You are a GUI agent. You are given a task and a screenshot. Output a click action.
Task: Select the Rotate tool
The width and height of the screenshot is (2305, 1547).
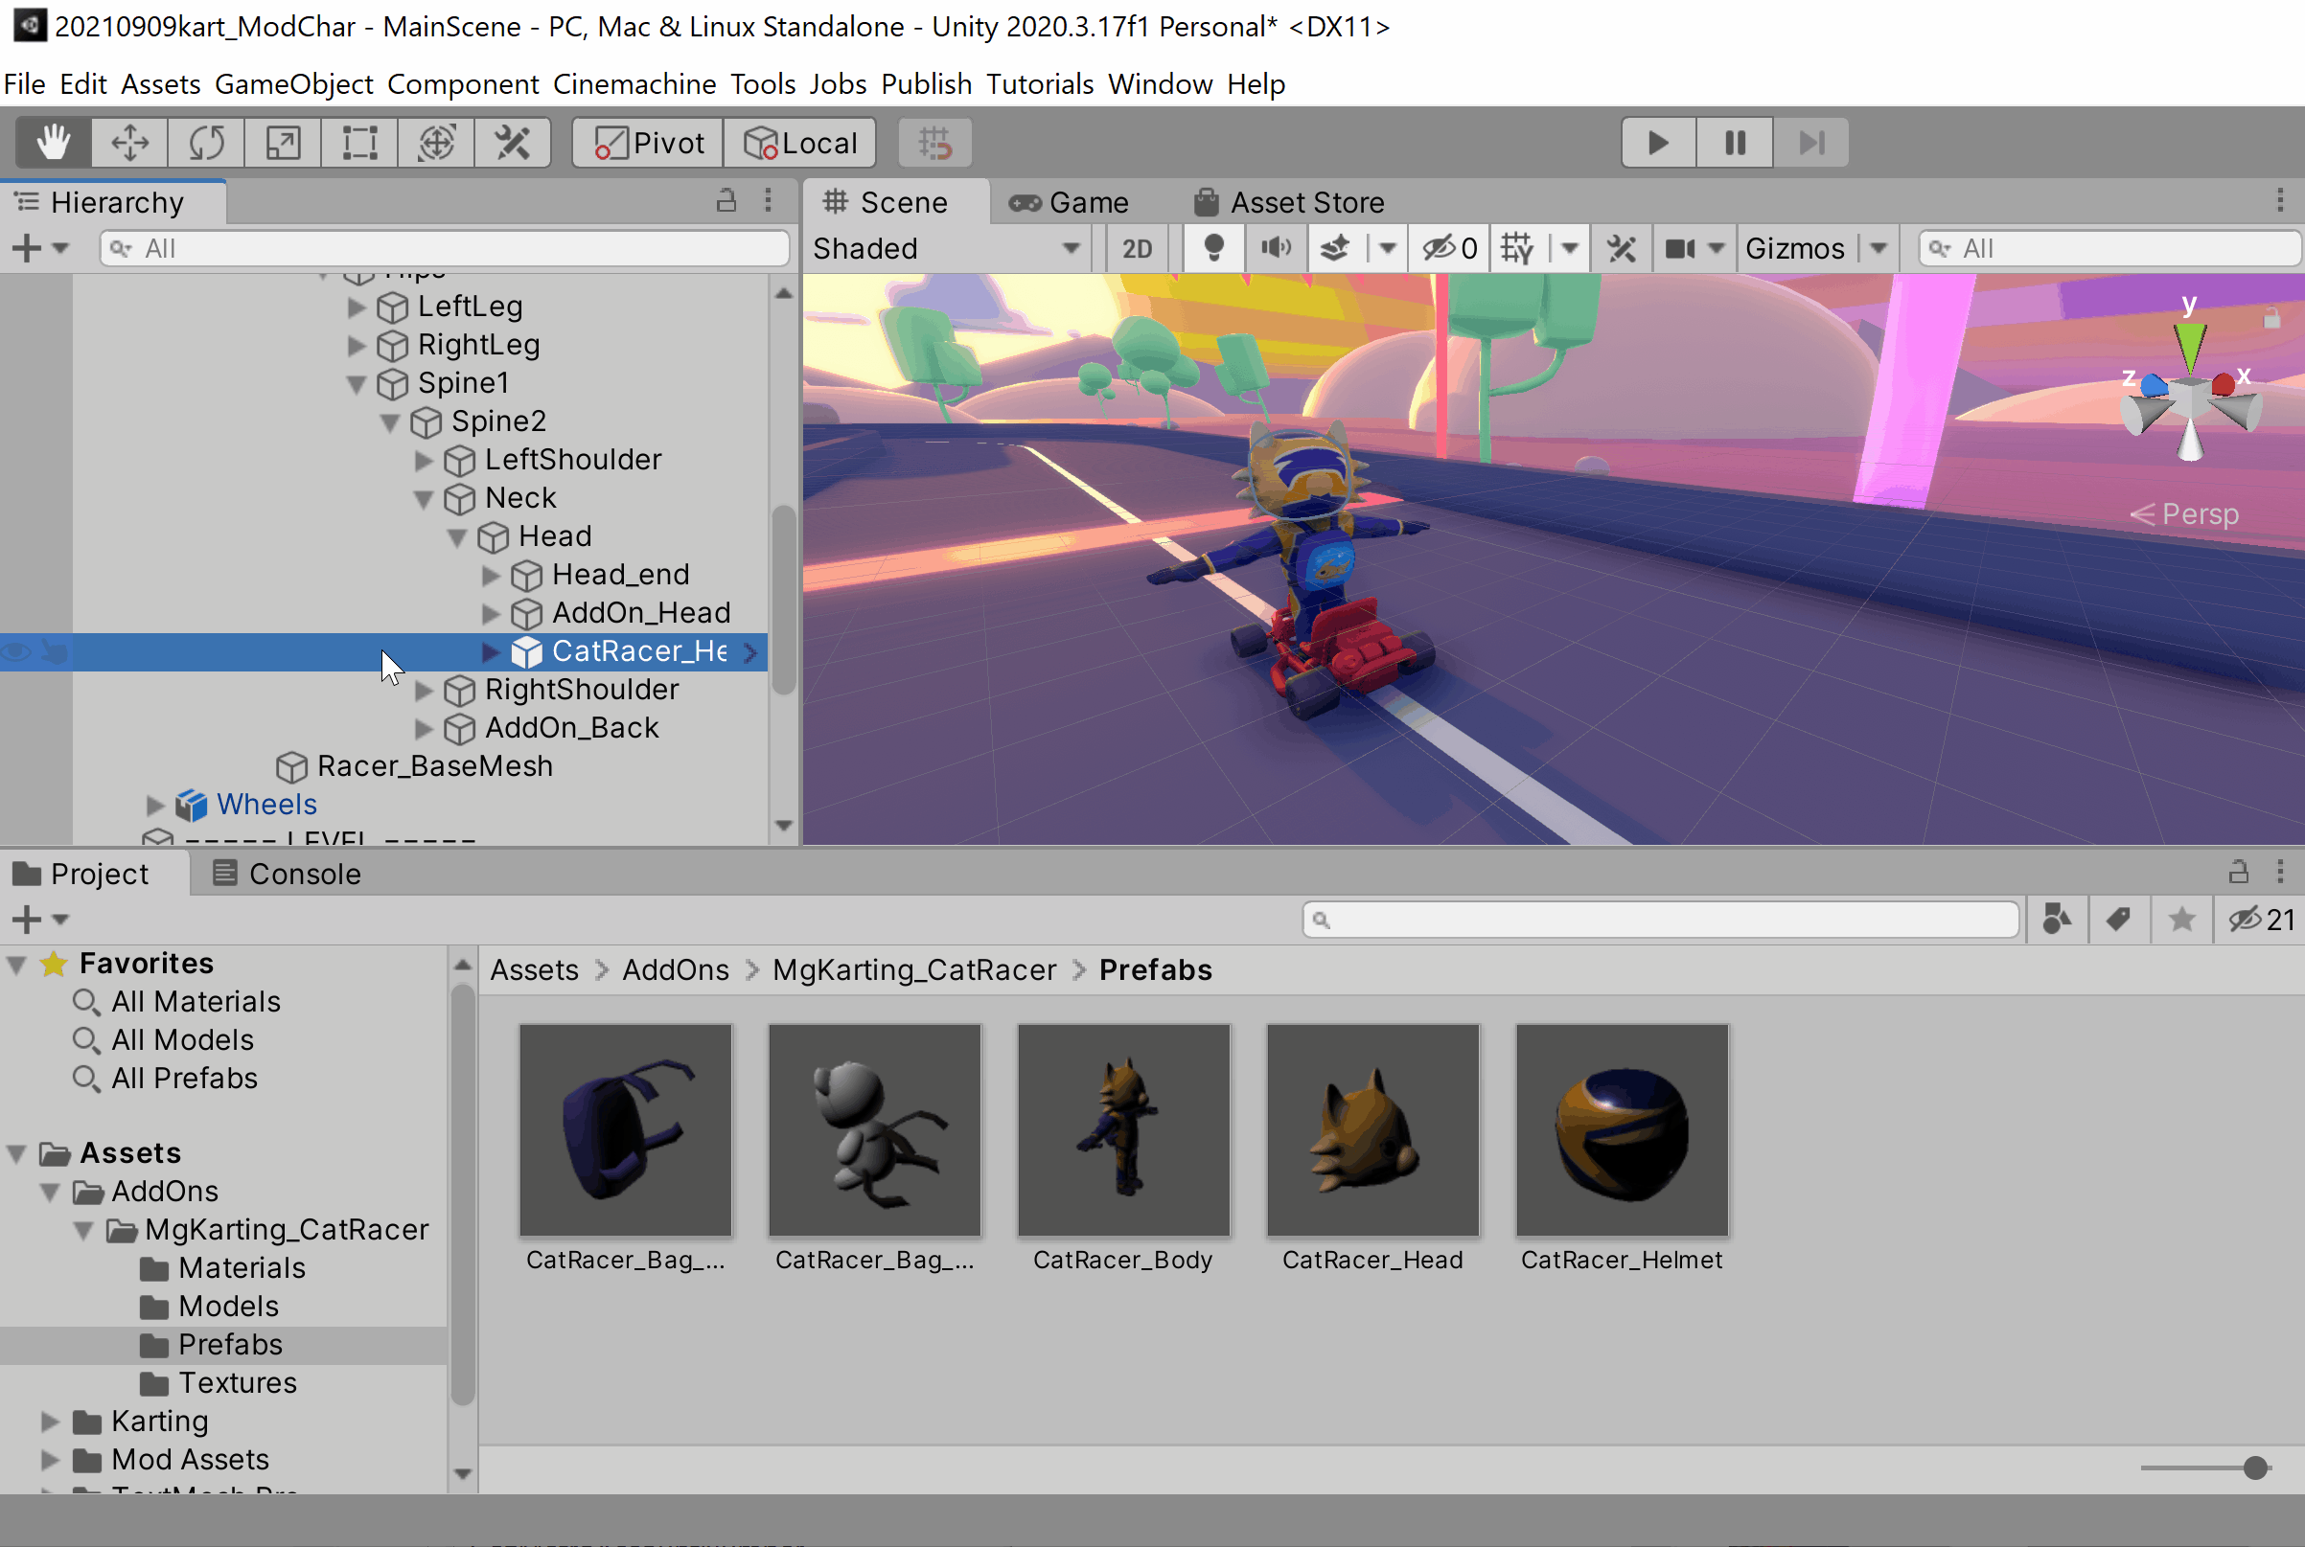coord(206,143)
